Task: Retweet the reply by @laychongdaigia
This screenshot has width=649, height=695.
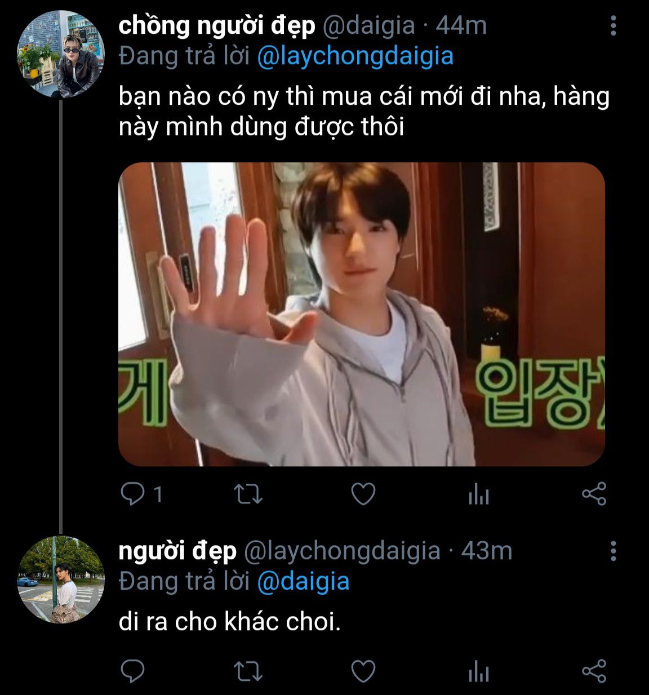Action: [248, 671]
